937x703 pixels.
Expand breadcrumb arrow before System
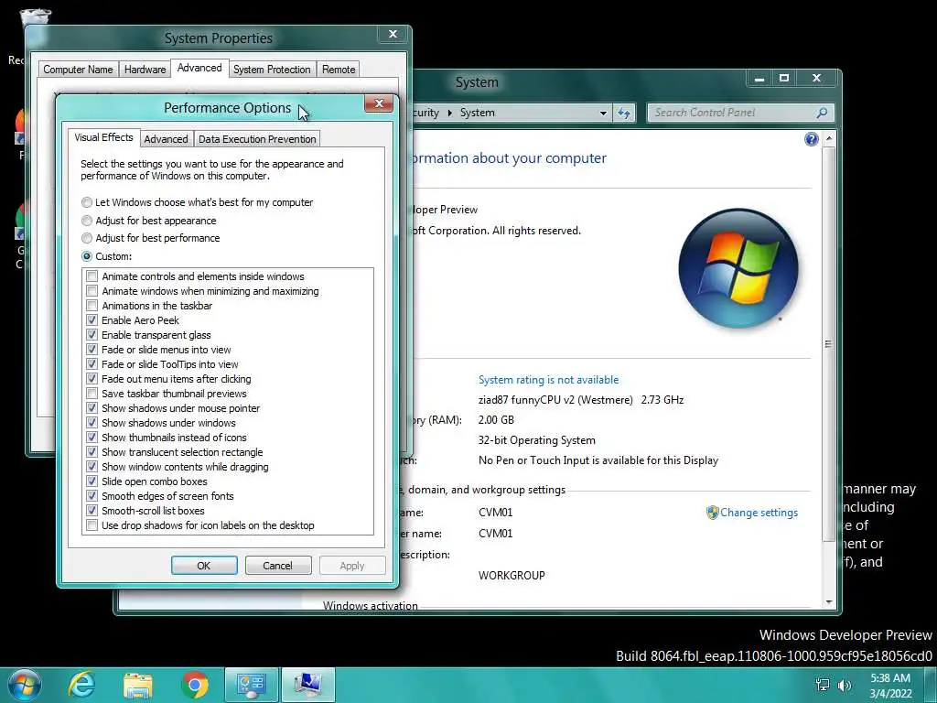(450, 113)
